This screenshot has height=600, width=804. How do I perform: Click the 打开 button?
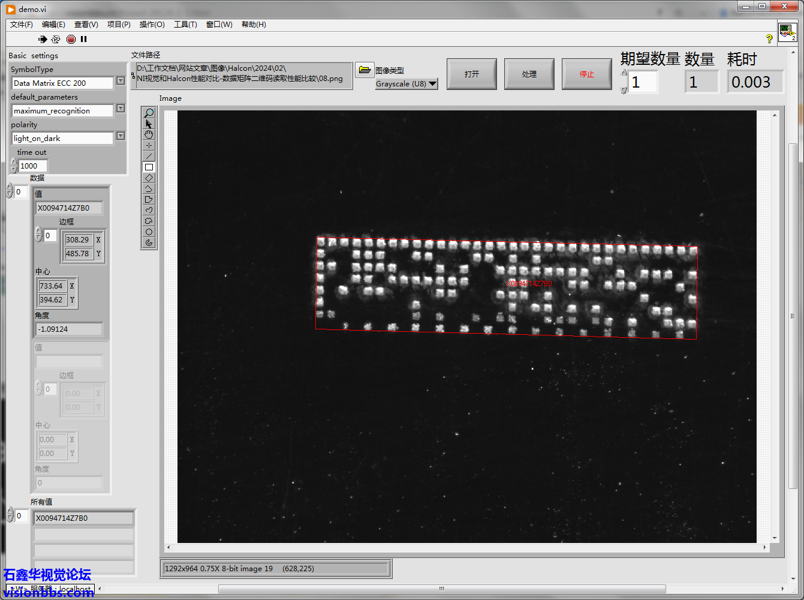click(x=472, y=74)
